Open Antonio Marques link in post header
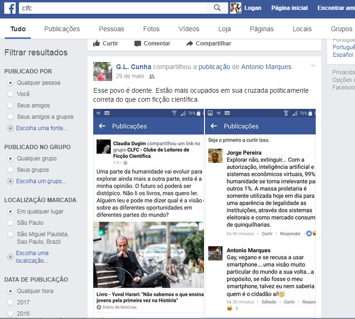 tap(266, 67)
